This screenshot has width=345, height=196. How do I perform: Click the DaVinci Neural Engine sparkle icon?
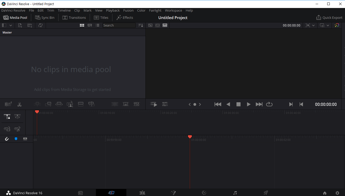(x=337, y=25)
